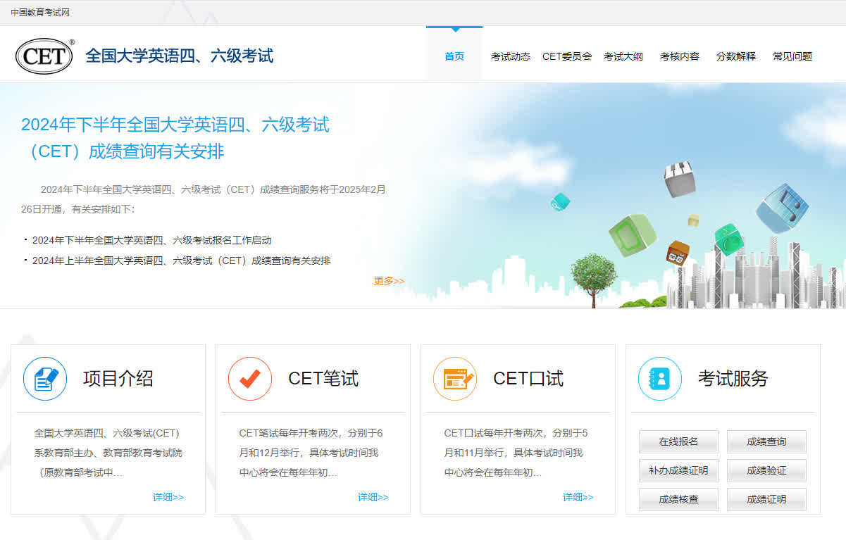Image resolution: width=846 pixels, height=540 pixels.
Task: Open the 考试动态 menu item
Action: pos(511,56)
